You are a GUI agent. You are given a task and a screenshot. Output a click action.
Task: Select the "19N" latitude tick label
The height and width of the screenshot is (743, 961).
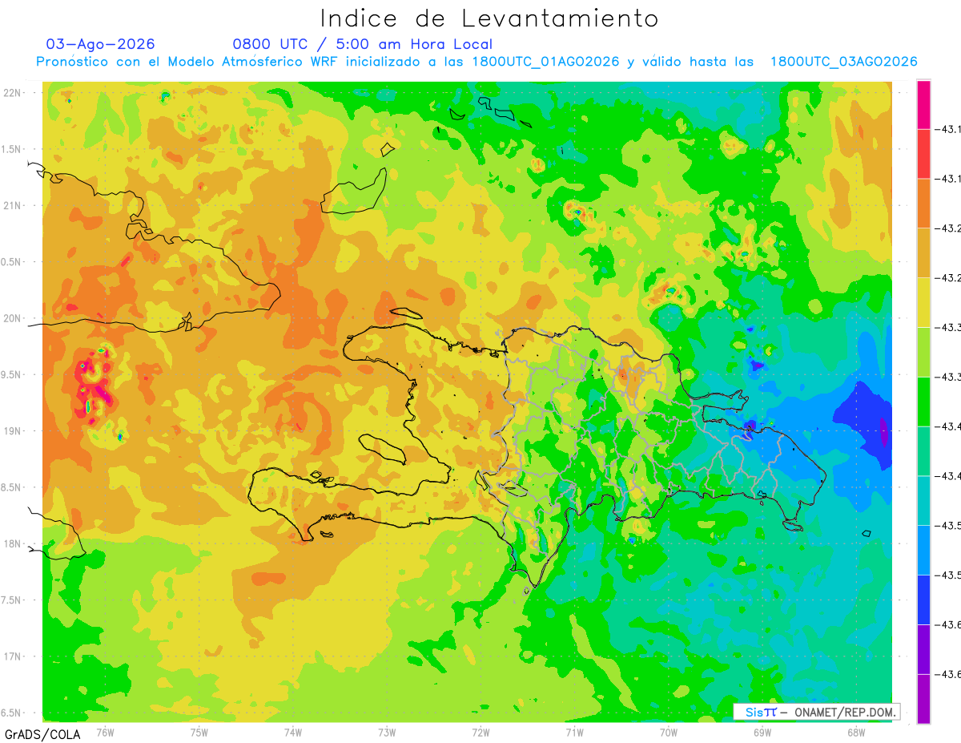coord(12,431)
